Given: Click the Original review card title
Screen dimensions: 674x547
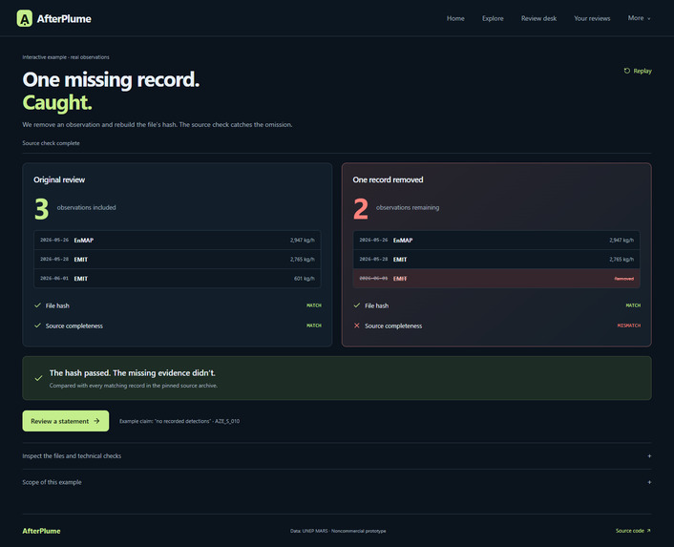Looking at the screenshot, I should (x=59, y=179).
